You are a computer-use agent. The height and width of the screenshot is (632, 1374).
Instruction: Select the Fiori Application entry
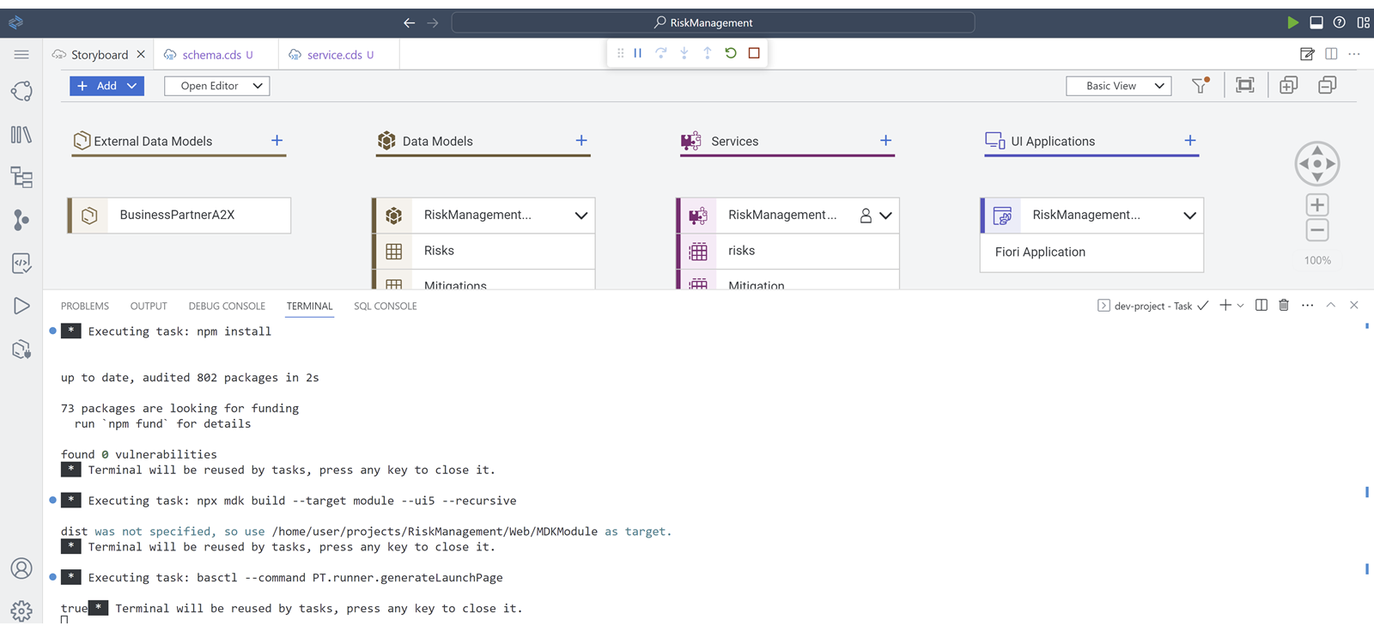1091,252
